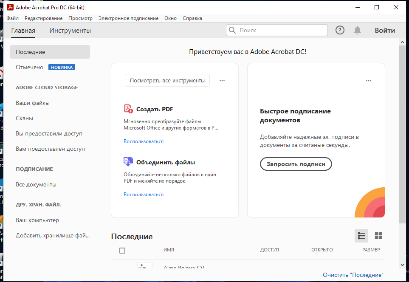Open the Редактирование menu

point(43,18)
